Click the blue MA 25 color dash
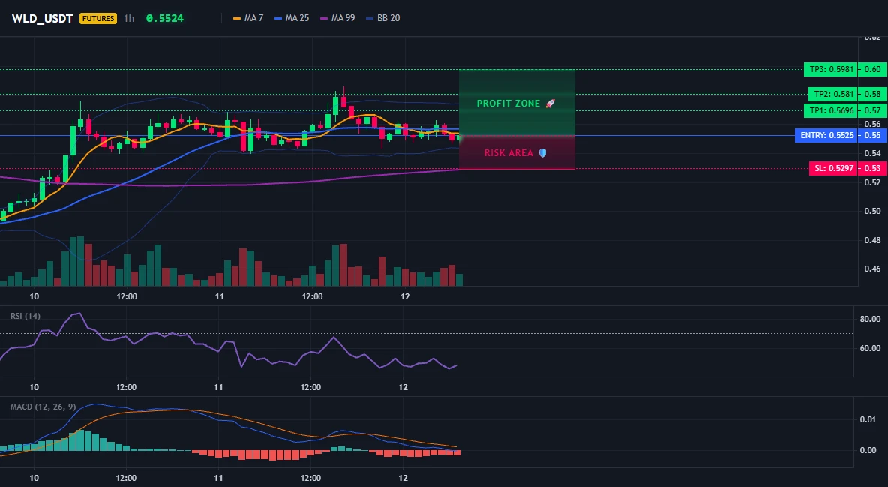Image resolution: width=888 pixels, height=487 pixels. click(x=278, y=18)
